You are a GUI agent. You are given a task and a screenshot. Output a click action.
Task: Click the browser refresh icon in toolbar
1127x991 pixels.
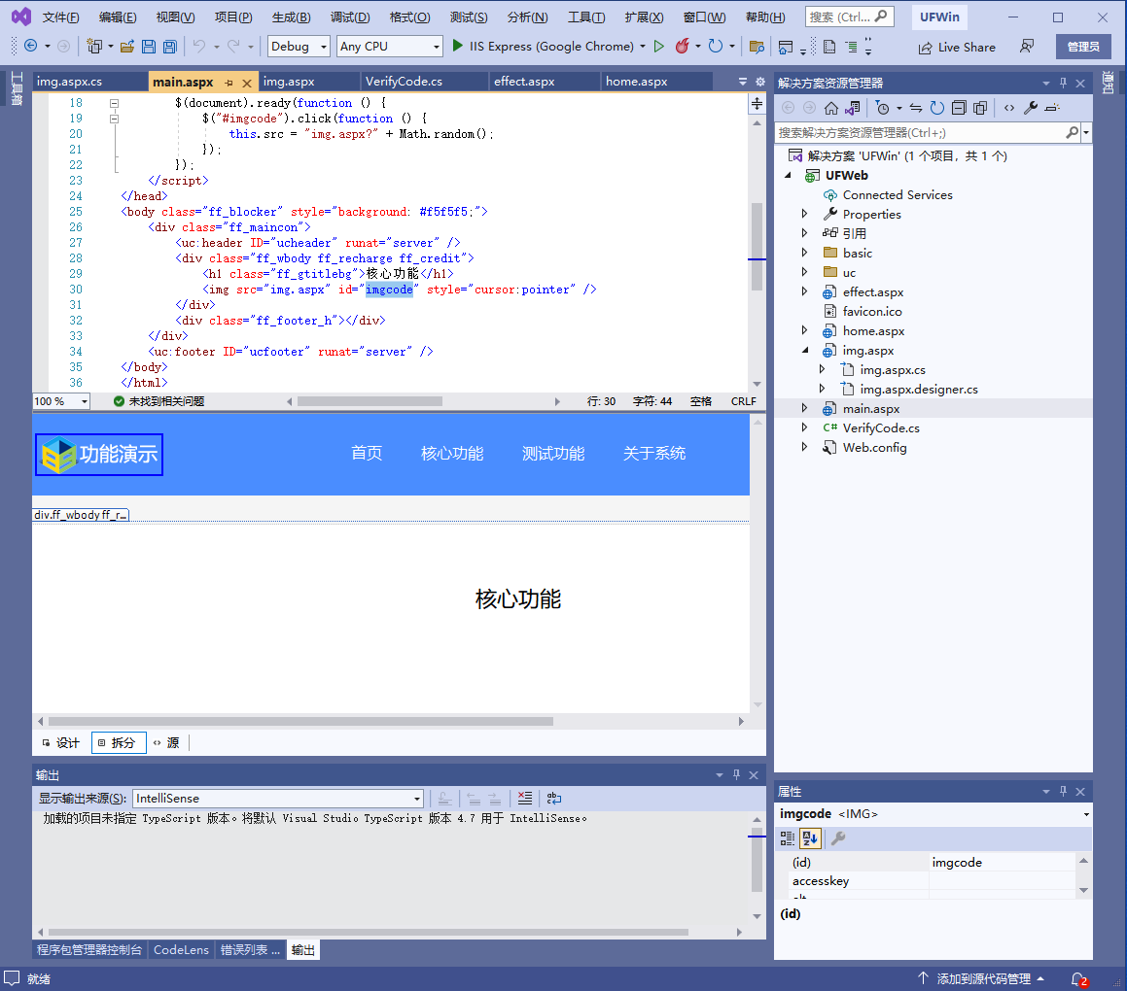pyautogui.click(x=715, y=46)
